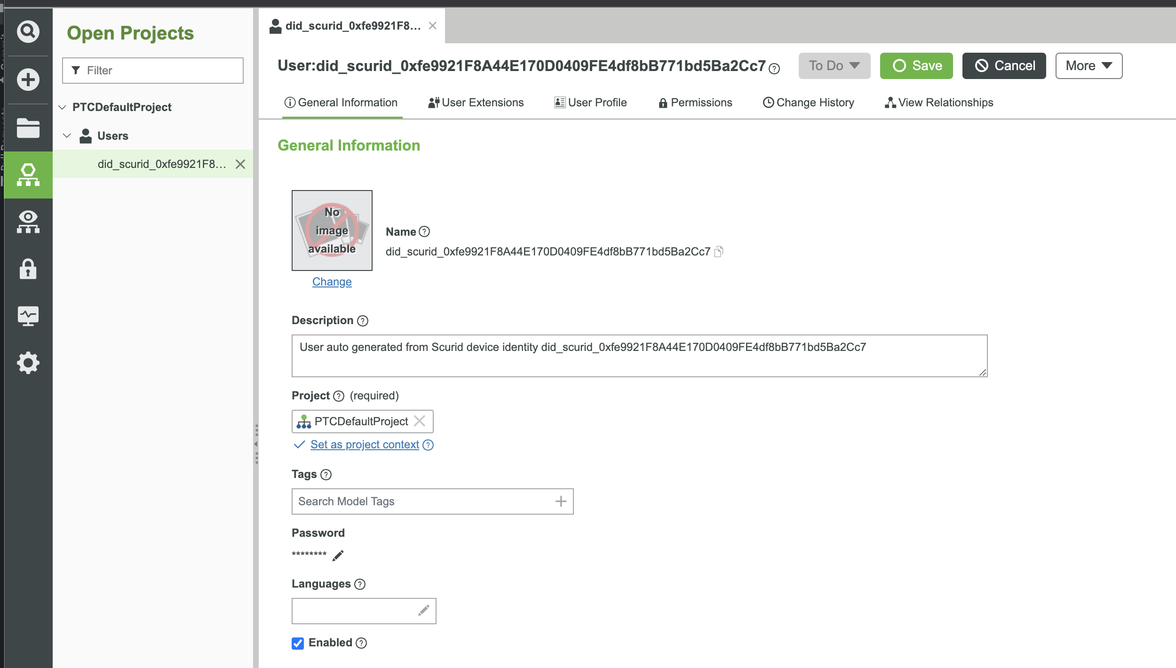Open the Security lock icon
Screen dimensions: 1176x668
(28, 269)
